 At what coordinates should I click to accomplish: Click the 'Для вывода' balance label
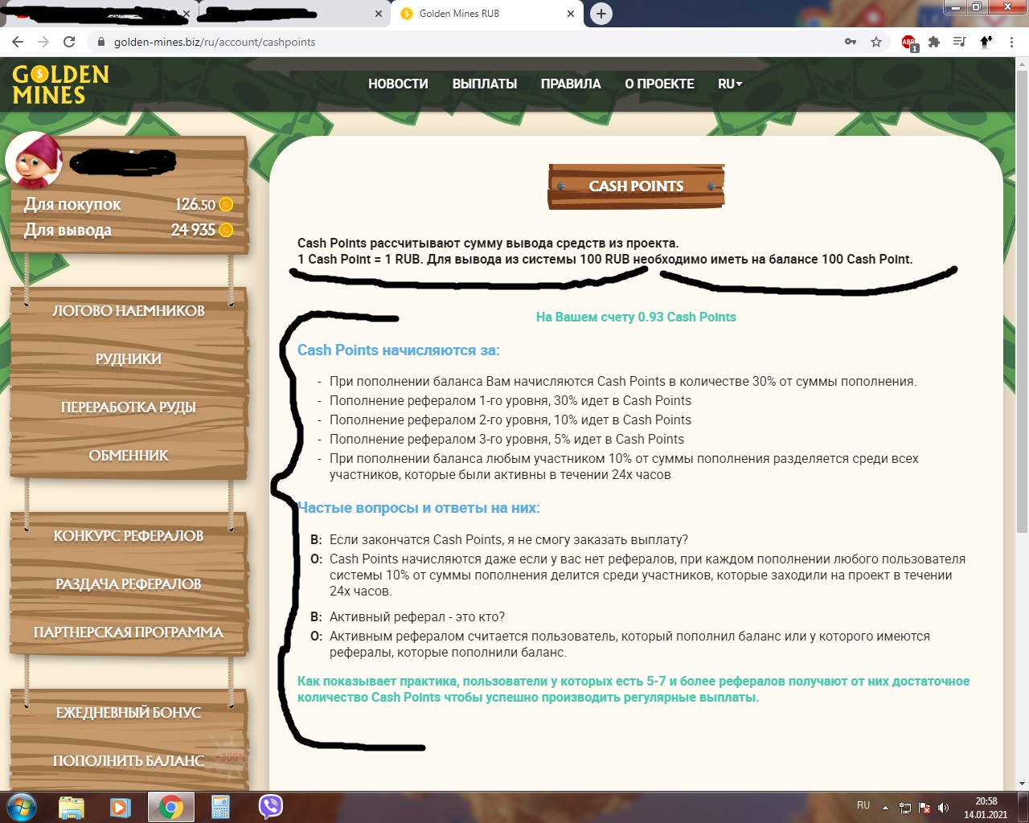click(x=68, y=231)
